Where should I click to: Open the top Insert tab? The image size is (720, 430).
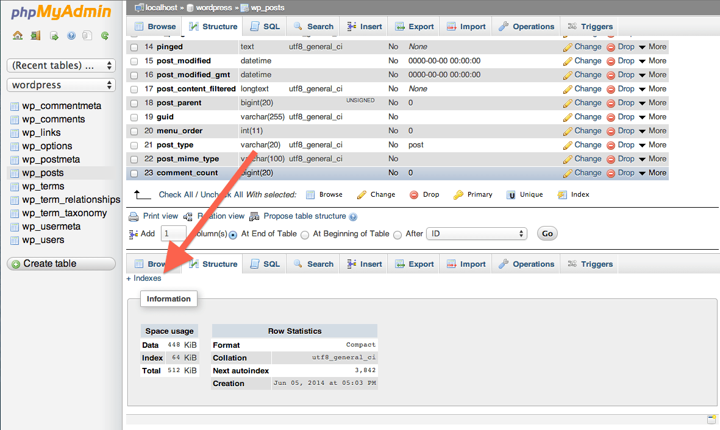coord(364,27)
